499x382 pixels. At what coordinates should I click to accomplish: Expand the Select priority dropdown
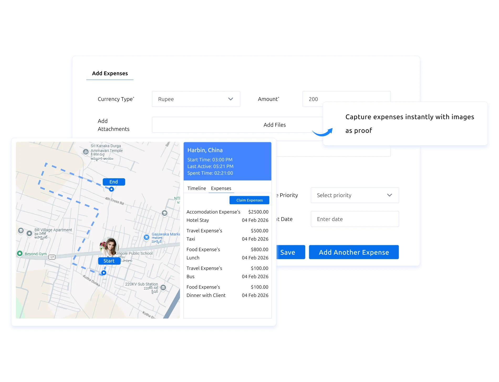pyautogui.click(x=355, y=195)
